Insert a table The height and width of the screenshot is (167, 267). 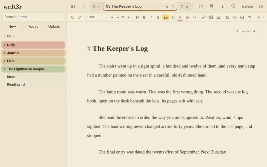coord(218,17)
